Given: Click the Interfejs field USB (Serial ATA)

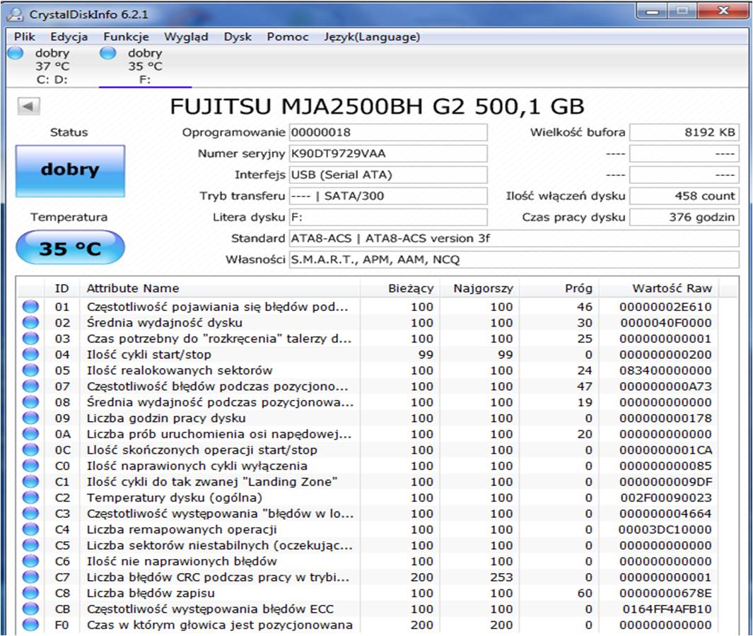Looking at the screenshot, I should [x=388, y=175].
